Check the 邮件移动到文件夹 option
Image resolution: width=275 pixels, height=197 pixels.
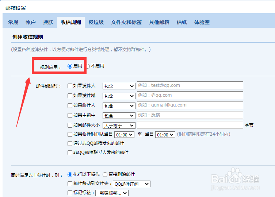pyautogui.click(x=70, y=184)
